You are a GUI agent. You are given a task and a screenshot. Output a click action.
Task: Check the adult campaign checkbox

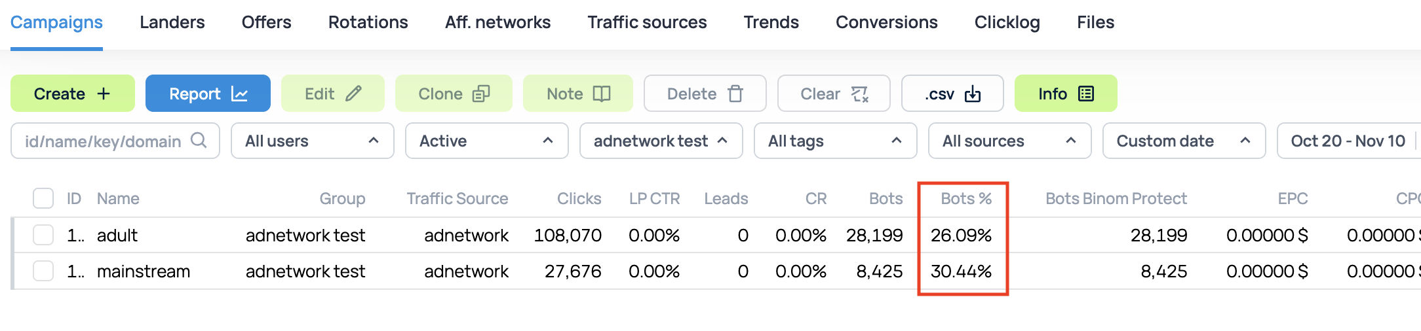pyautogui.click(x=43, y=235)
